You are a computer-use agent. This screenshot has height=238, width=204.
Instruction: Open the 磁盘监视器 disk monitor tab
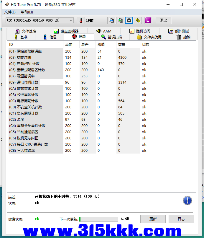tap(66, 31)
